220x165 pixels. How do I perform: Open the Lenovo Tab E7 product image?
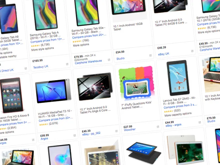click(x=178, y=78)
